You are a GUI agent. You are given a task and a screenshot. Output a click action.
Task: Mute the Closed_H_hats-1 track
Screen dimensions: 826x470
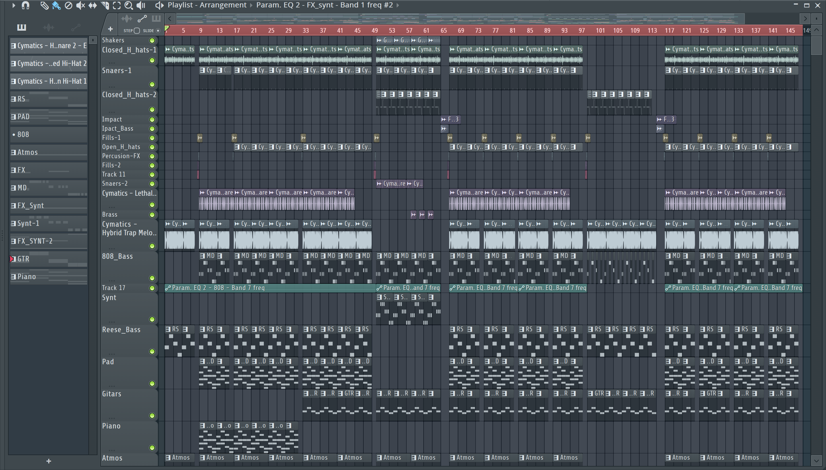(x=152, y=60)
